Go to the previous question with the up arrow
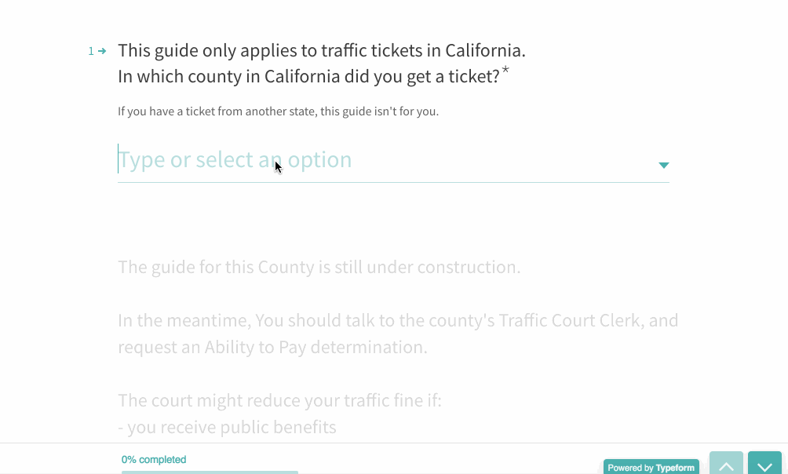This screenshot has height=474, width=788. [x=726, y=465]
